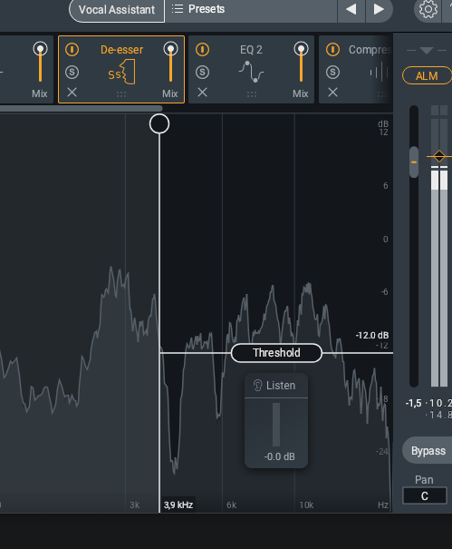Toggle De-esser module power button
The height and width of the screenshot is (549, 452).
tap(72, 50)
